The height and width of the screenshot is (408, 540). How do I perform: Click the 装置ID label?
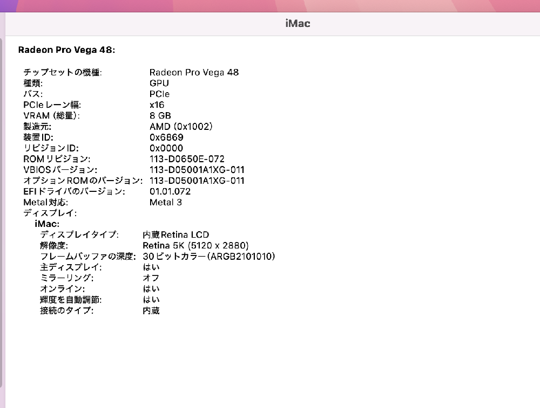(38, 137)
